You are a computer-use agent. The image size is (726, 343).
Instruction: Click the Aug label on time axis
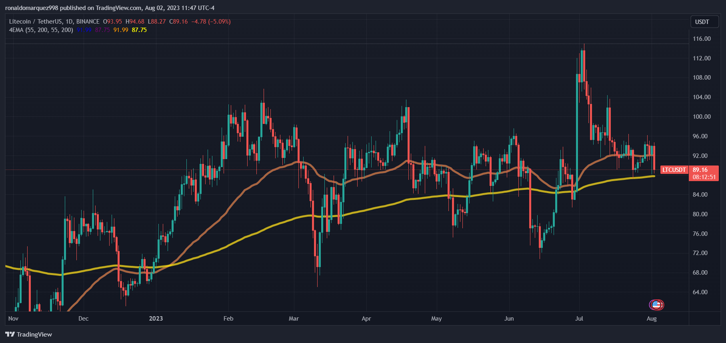pos(652,319)
